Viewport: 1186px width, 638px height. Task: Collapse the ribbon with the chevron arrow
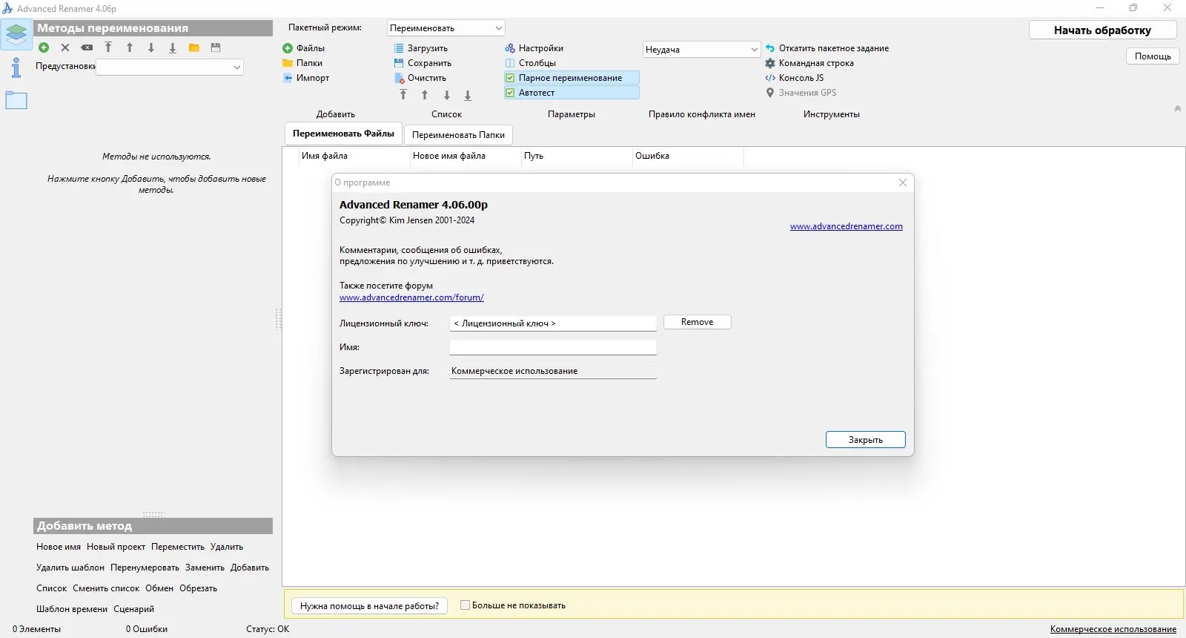[x=1177, y=108]
